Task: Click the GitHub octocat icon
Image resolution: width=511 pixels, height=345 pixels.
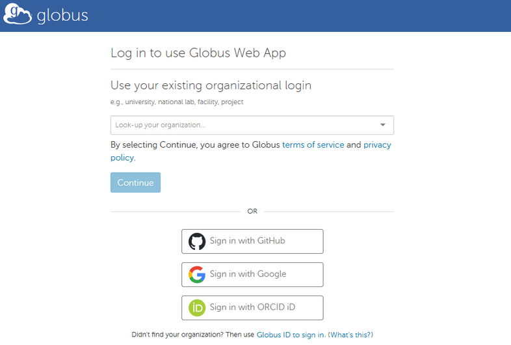Action: (197, 241)
